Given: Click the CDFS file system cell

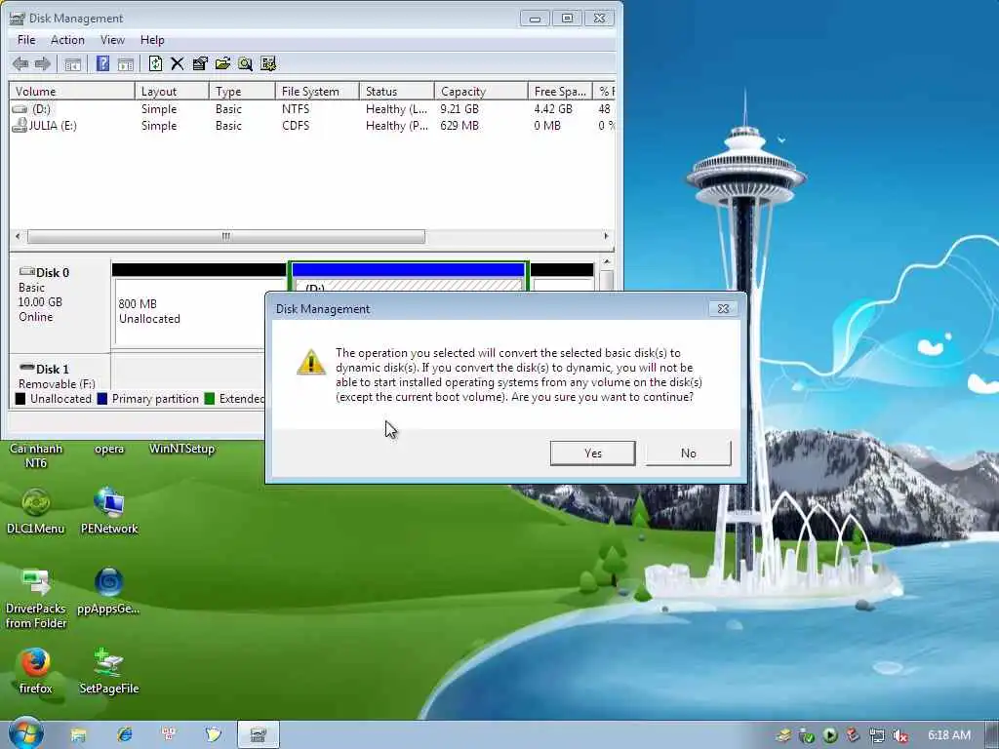Looking at the screenshot, I should 296,126.
